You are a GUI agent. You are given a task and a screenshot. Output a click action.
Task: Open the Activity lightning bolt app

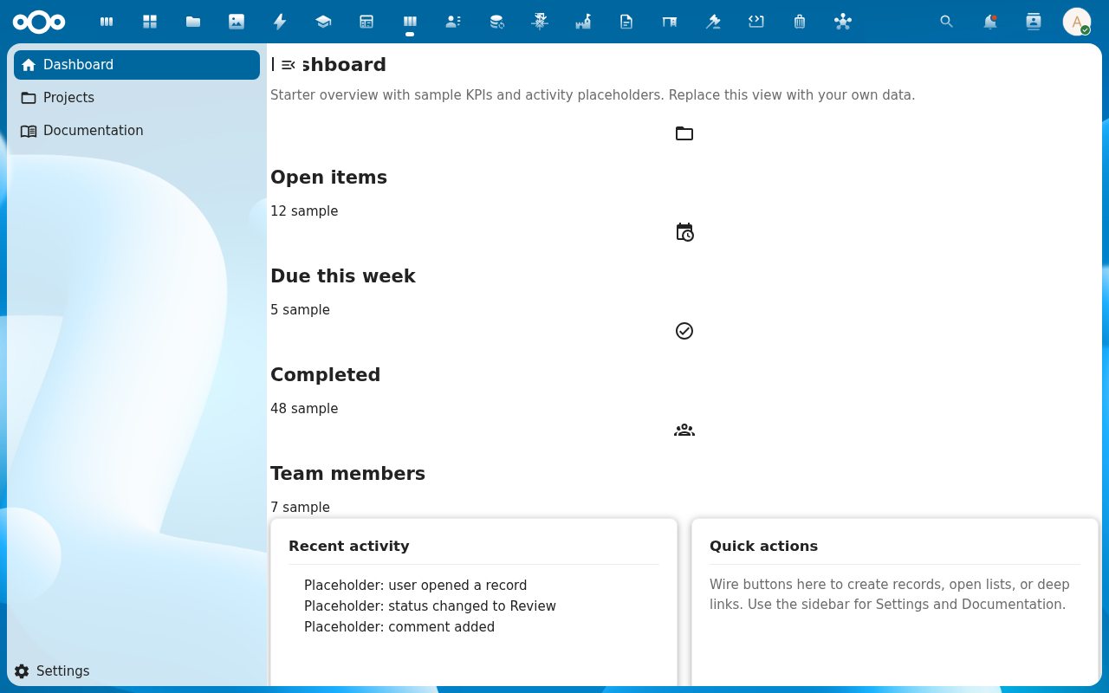pos(280,22)
